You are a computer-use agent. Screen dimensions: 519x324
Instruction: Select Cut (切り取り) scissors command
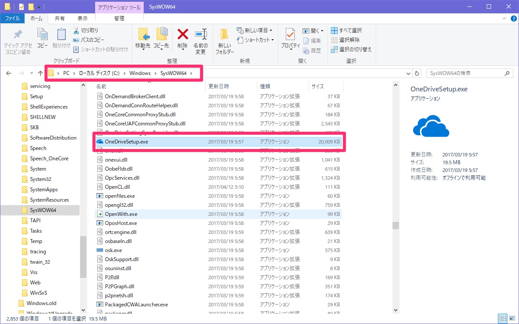pos(86,31)
